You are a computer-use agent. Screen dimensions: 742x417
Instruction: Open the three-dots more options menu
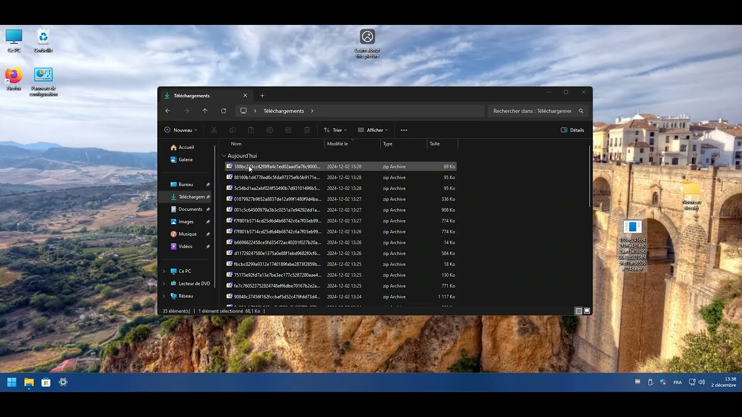point(404,130)
